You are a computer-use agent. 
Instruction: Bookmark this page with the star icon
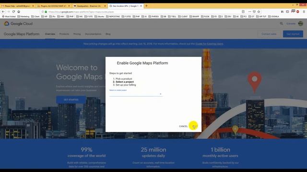pyautogui.click(x=259, y=11)
